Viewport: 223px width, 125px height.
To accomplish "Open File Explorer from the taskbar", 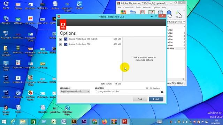I will pos(23,122).
